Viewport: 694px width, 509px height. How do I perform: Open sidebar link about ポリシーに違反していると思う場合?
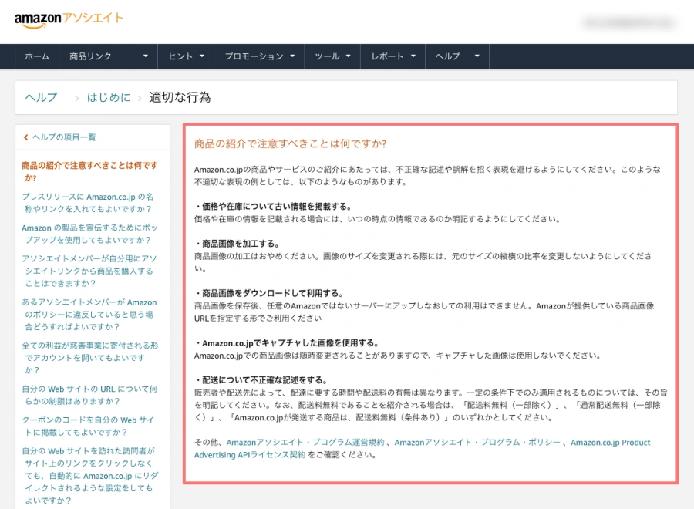tap(89, 314)
